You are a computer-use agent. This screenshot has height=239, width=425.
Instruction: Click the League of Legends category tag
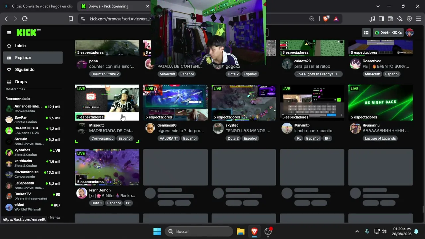(x=380, y=138)
